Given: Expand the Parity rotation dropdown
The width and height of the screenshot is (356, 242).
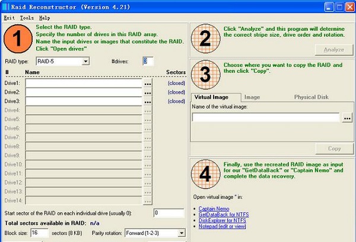Looking at the screenshot, I should point(181,233).
